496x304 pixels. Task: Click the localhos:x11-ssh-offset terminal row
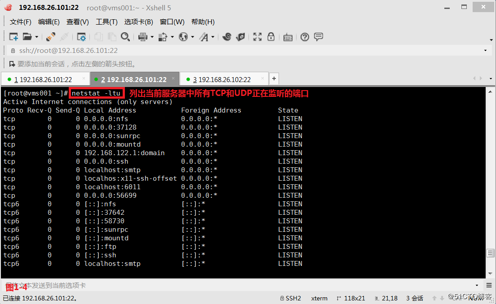(153, 178)
